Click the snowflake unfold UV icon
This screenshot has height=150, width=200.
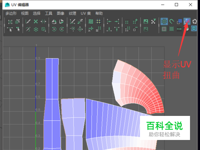[x=36, y=29]
